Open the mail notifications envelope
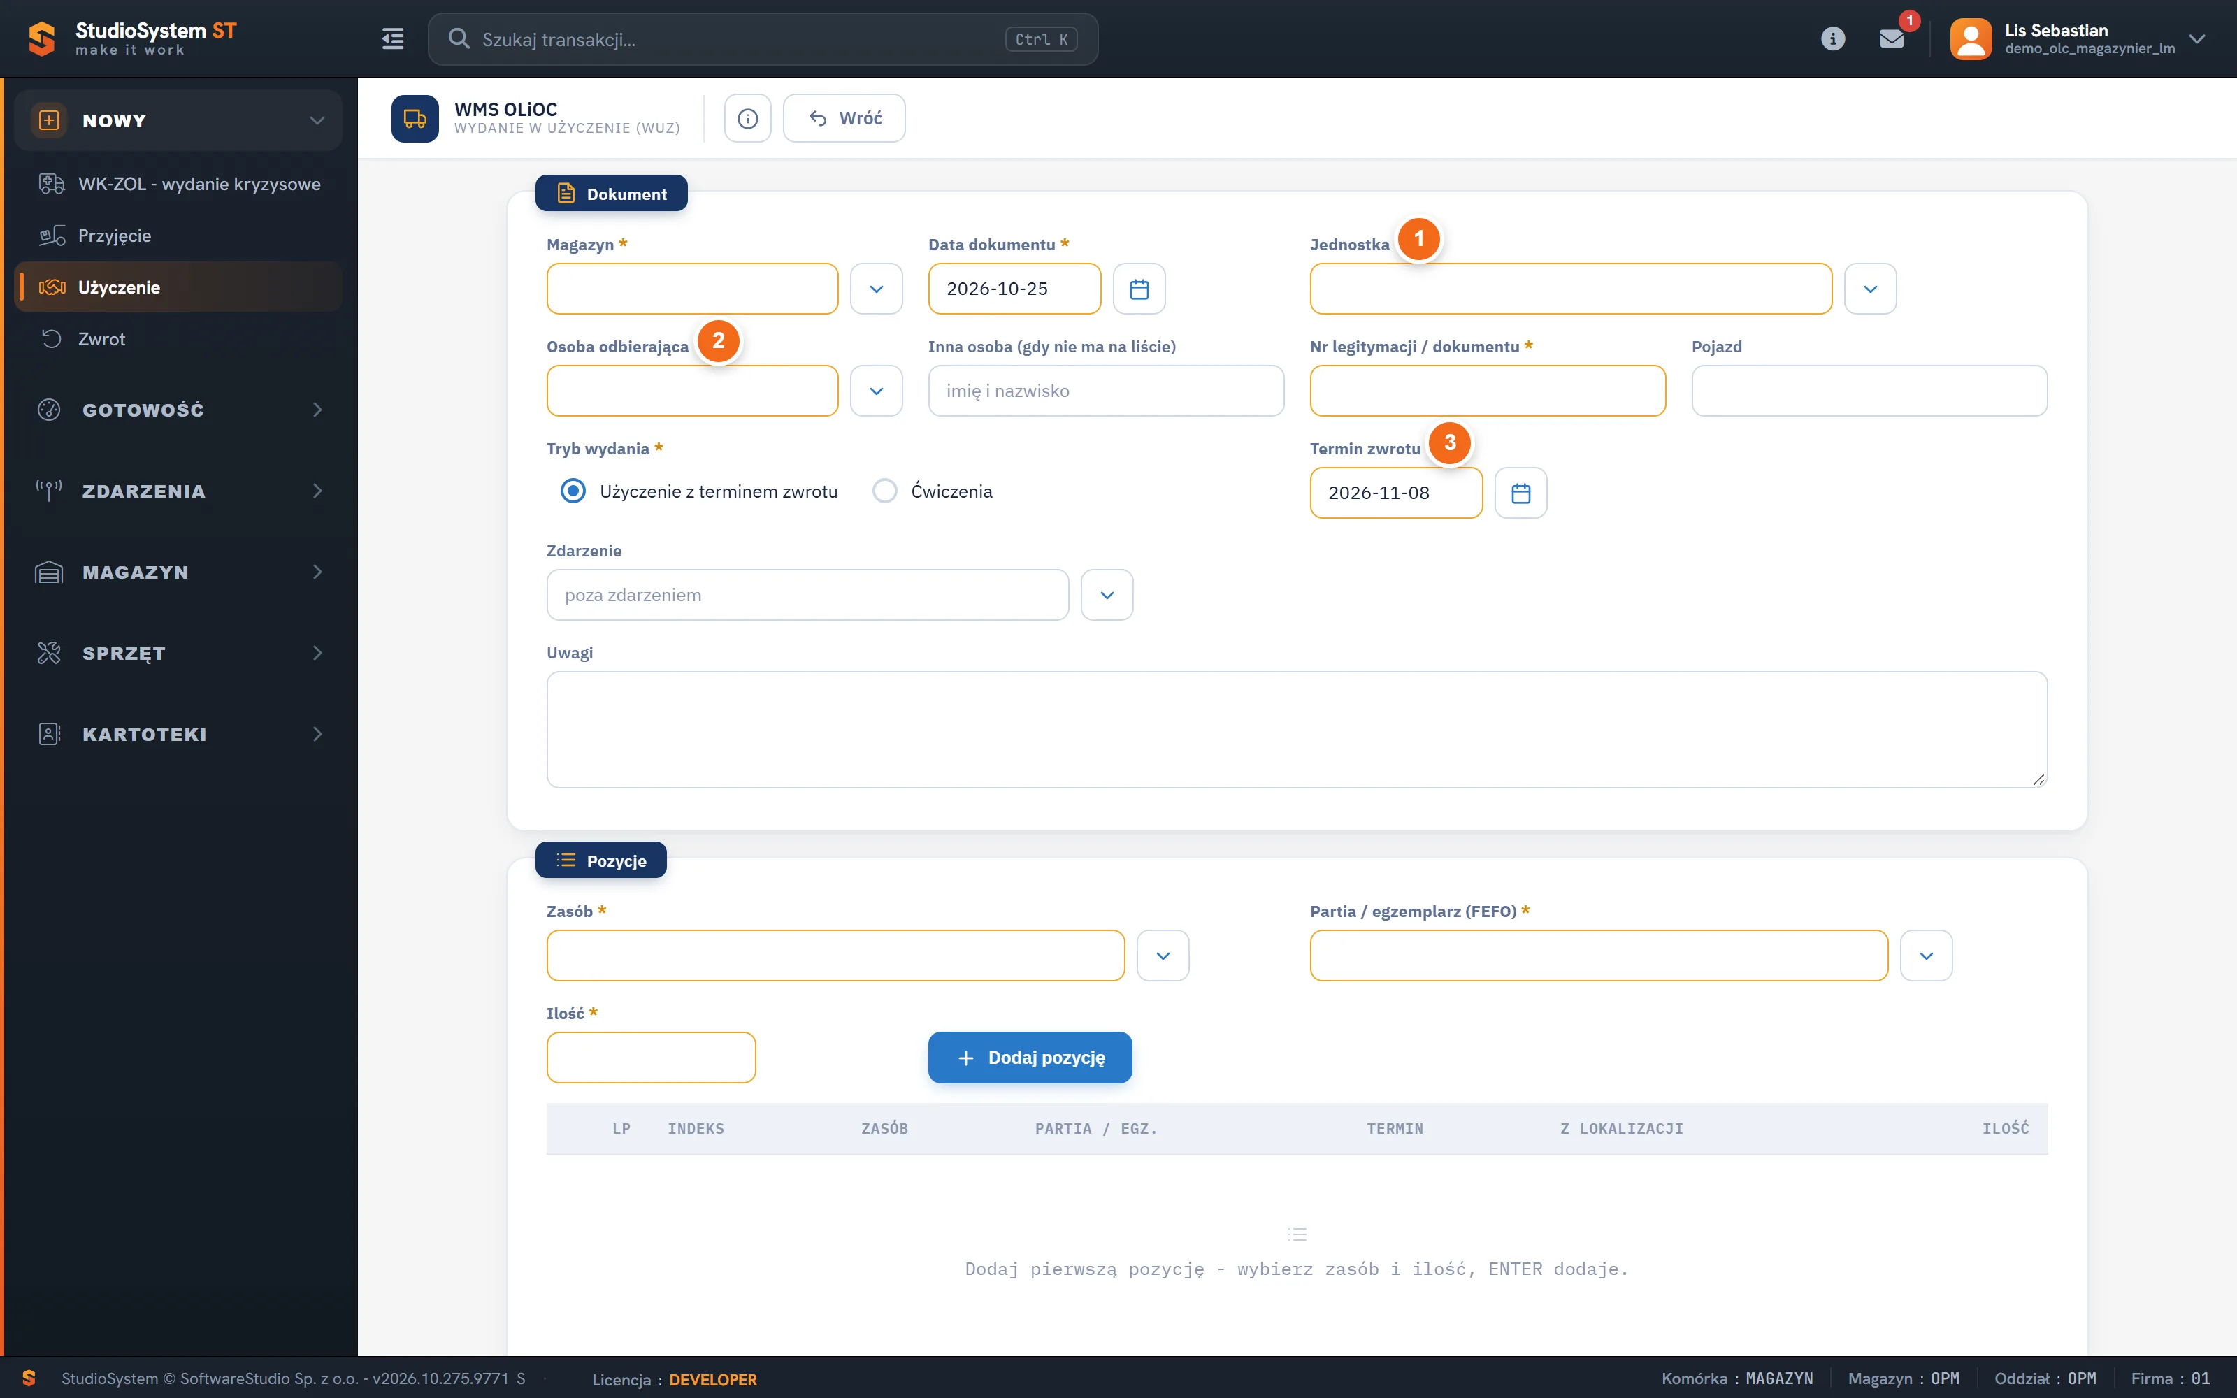Image resolution: width=2237 pixels, height=1398 pixels. (x=1892, y=39)
